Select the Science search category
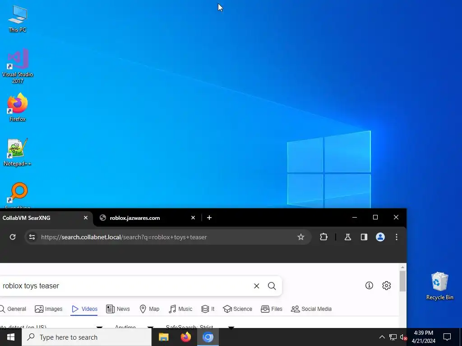 coord(237,309)
